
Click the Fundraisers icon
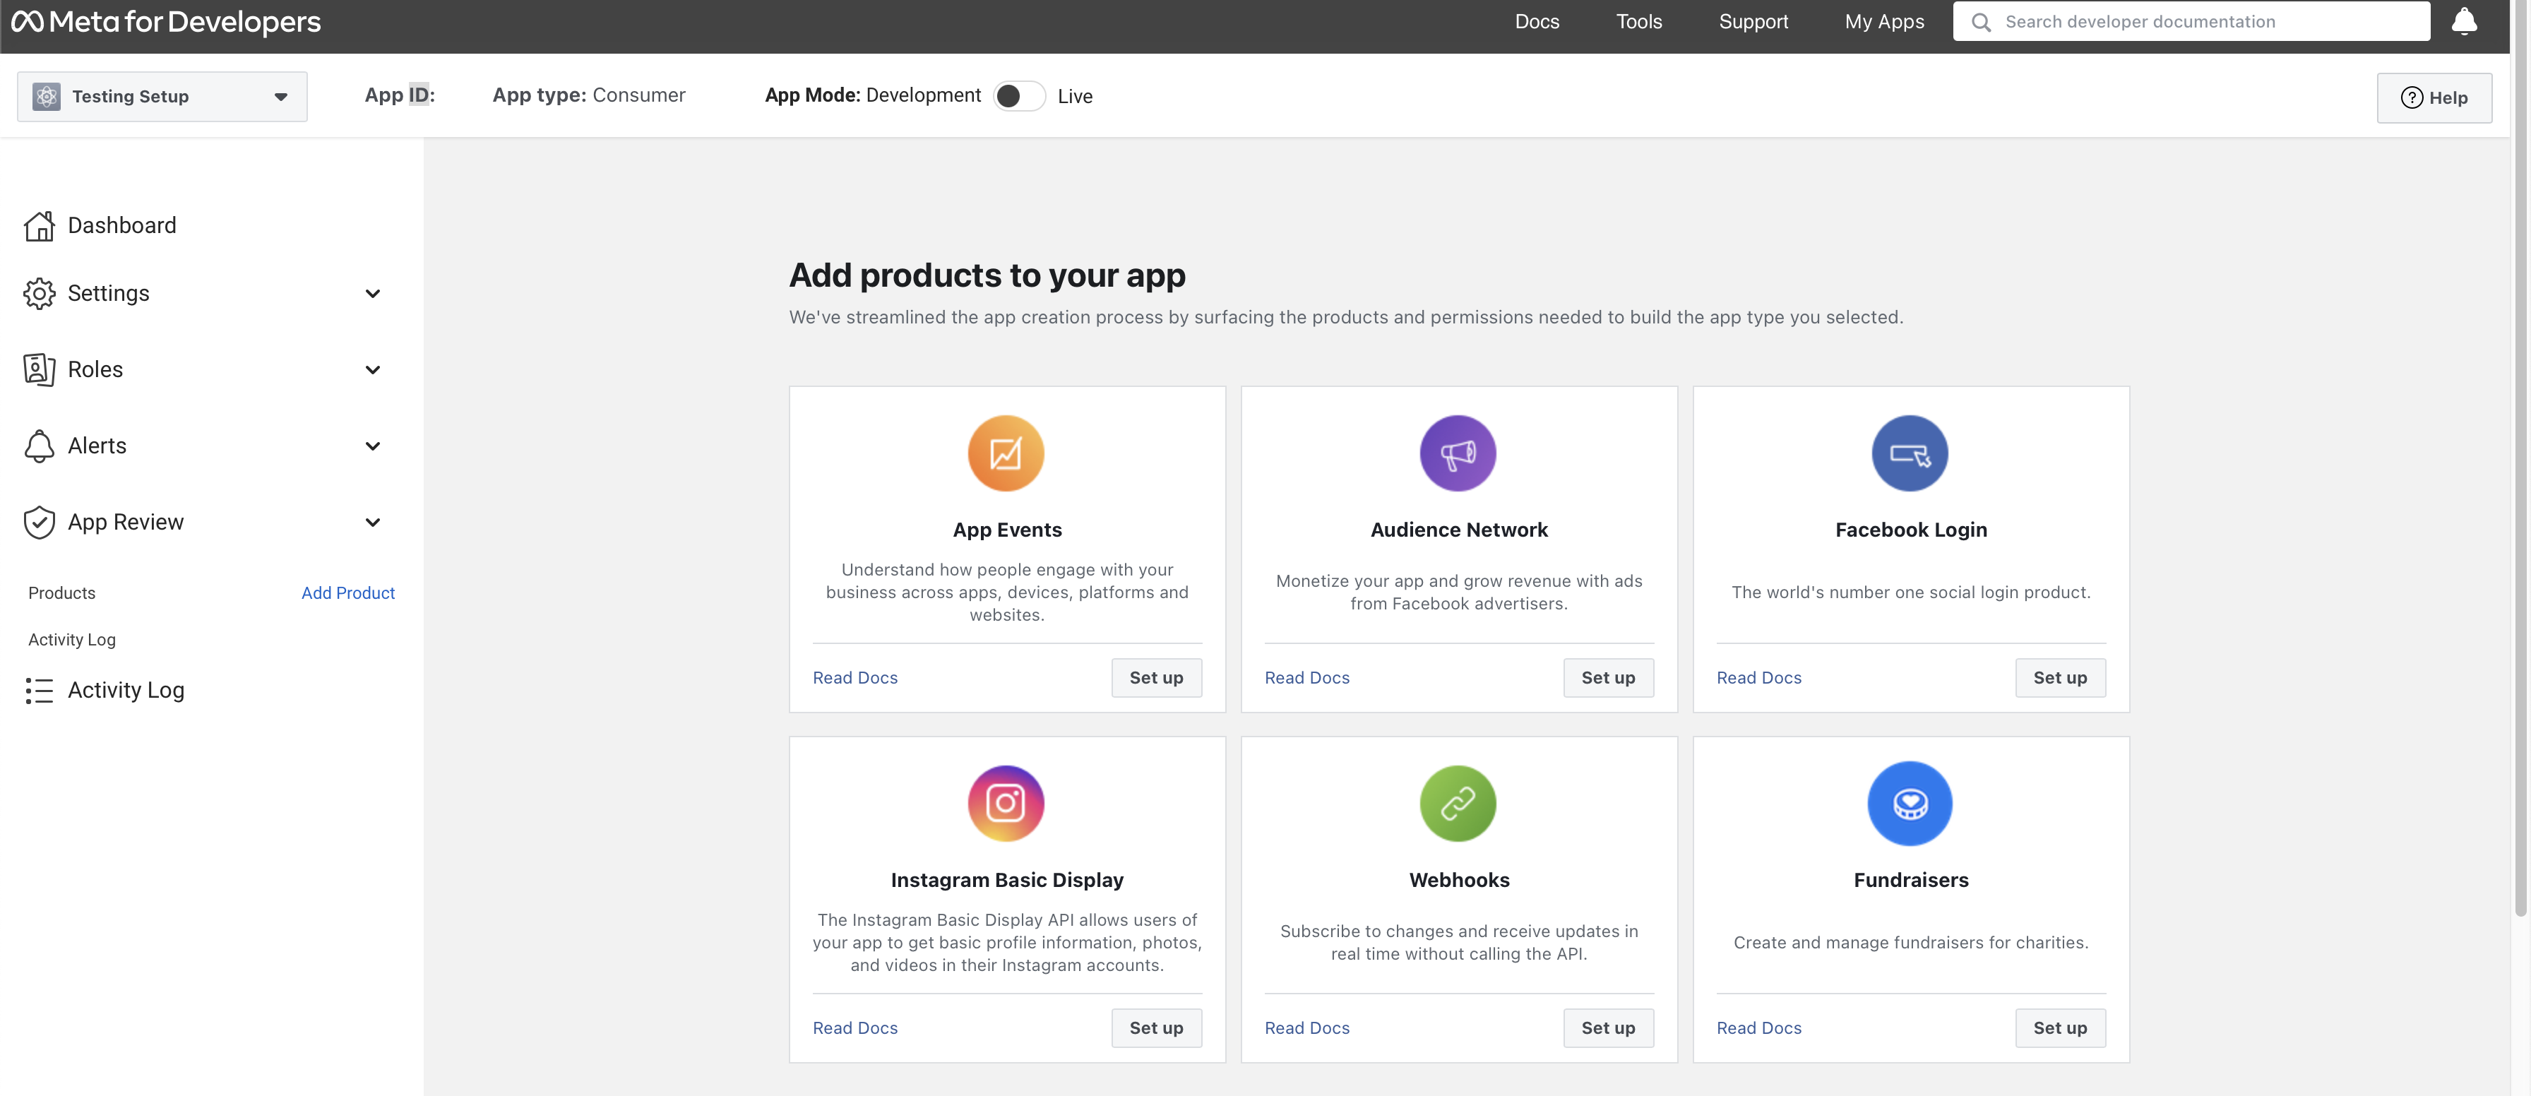pyautogui.click(x=1910, y=802)
